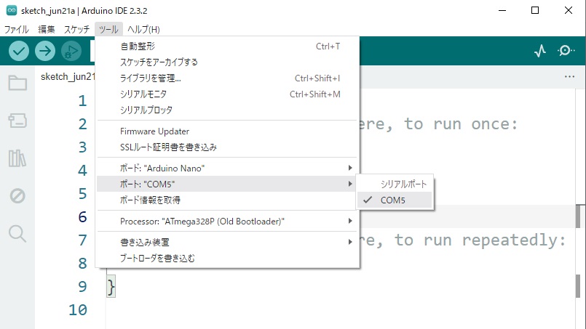Maximize the Arduino IDE window

[535, 10]
